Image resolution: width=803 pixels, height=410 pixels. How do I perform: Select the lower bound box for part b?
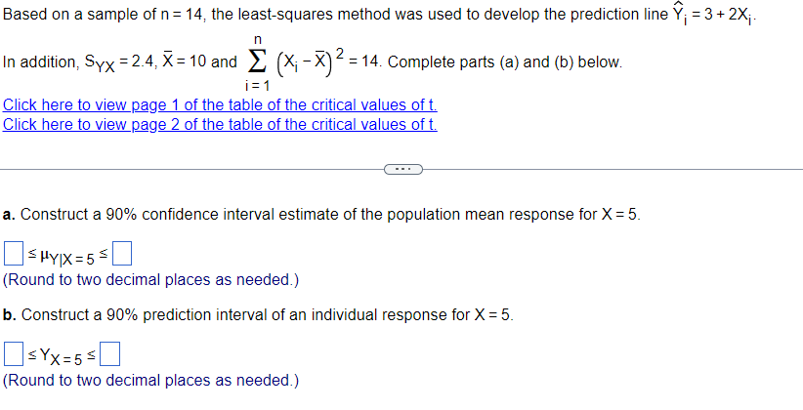point(14,354)
